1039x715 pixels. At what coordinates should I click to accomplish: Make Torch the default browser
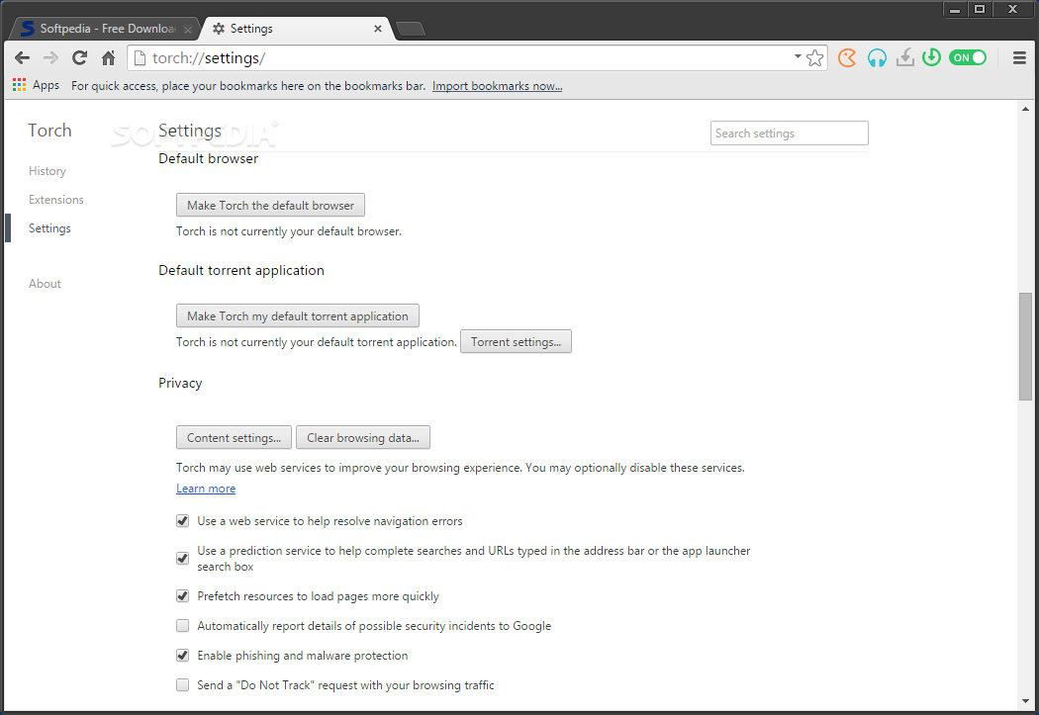pyautogui.click(x=270, y=206)
